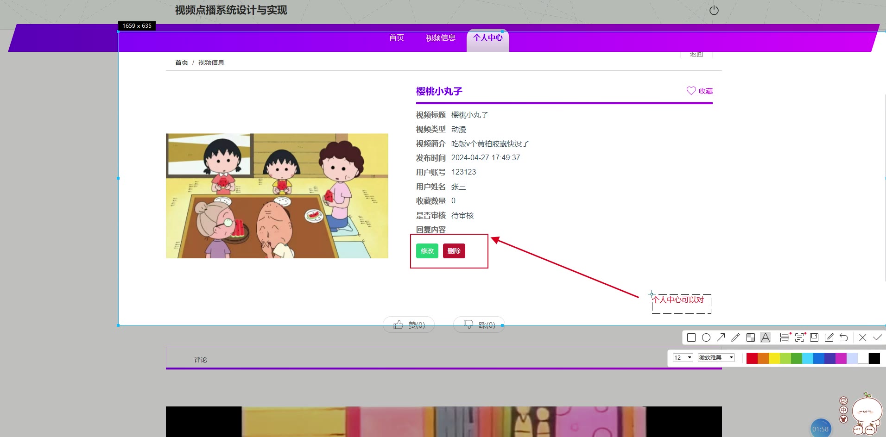Open the 视频信息 navigation tab

tap(441, 38)
